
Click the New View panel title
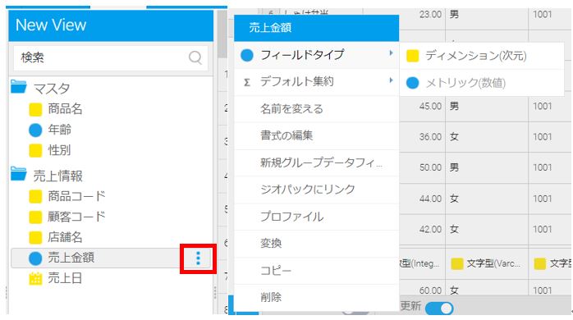[x=51, y=25]
